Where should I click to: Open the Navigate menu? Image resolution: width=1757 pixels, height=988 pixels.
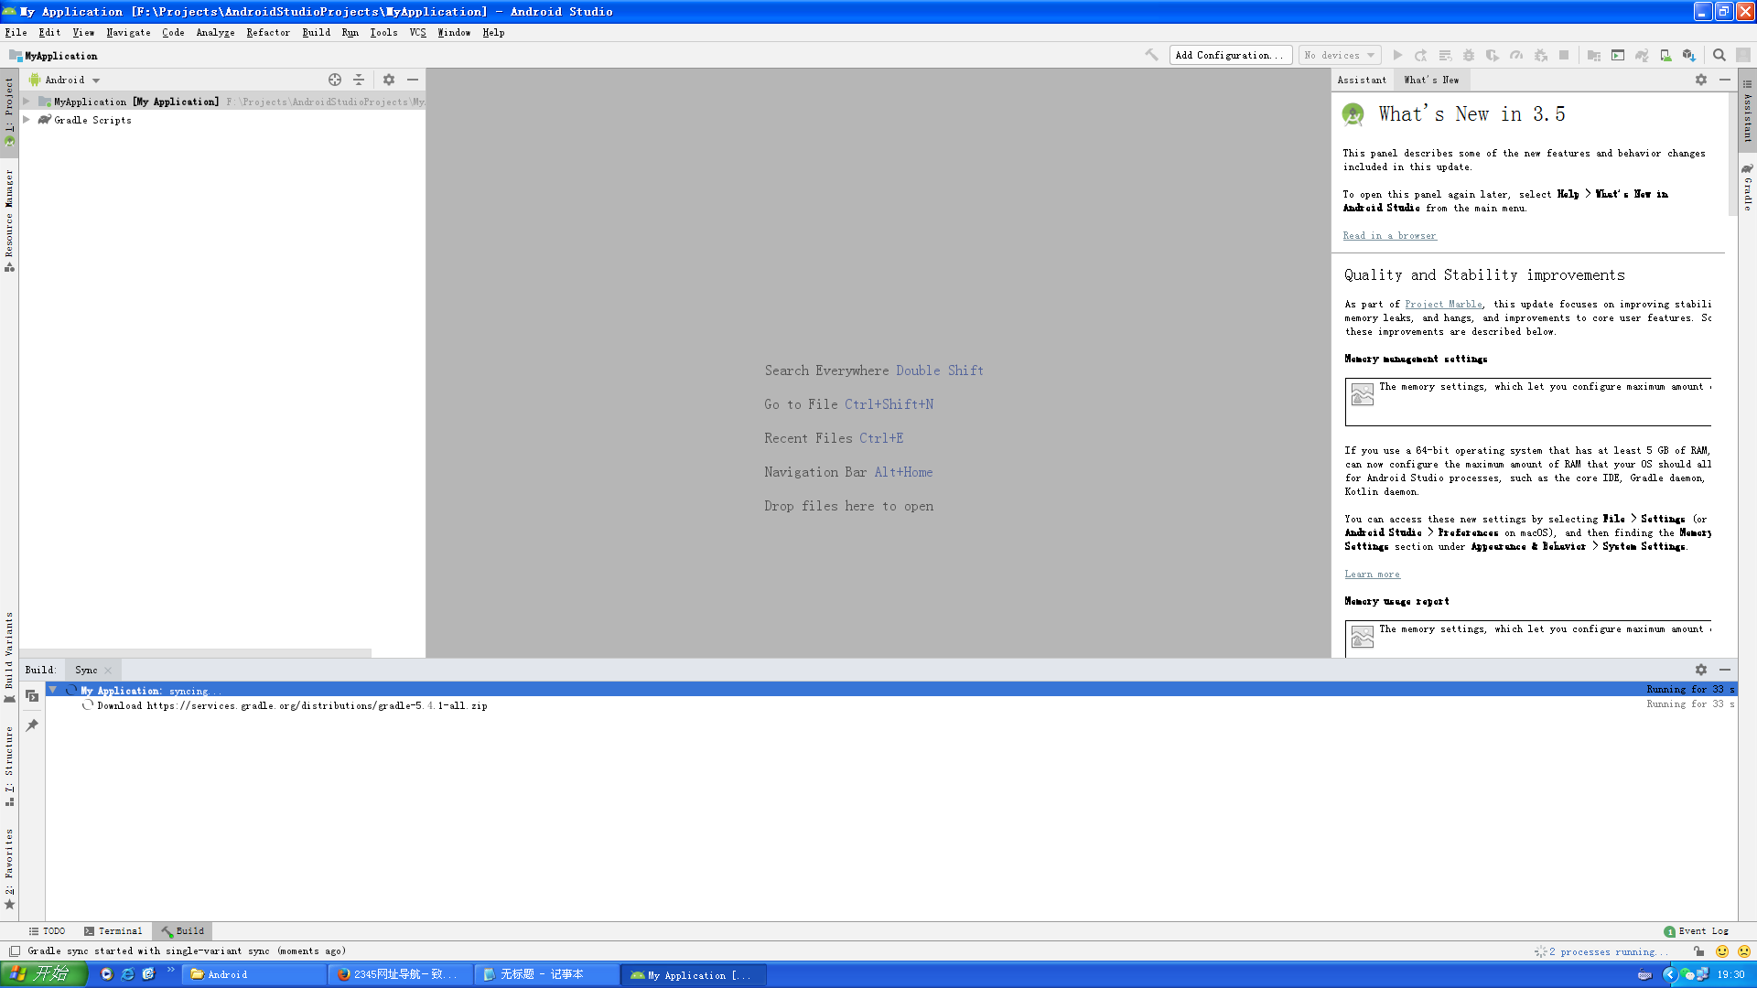[x=128, y=32]
